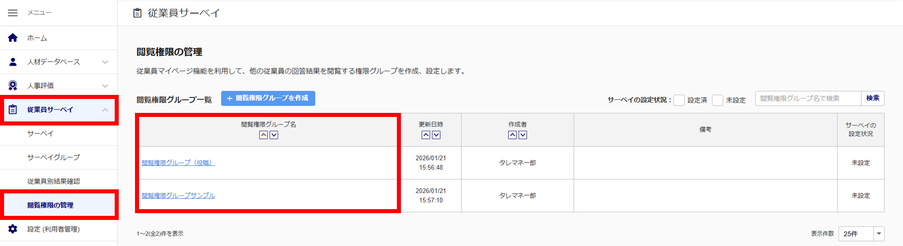Click the 人事評価 award ribbon icon
903x246 pixels.
[13, 85]
